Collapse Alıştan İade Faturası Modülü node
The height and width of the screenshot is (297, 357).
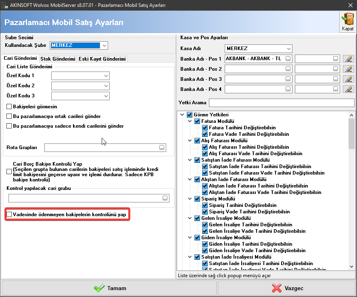click(x=190, y=179)
